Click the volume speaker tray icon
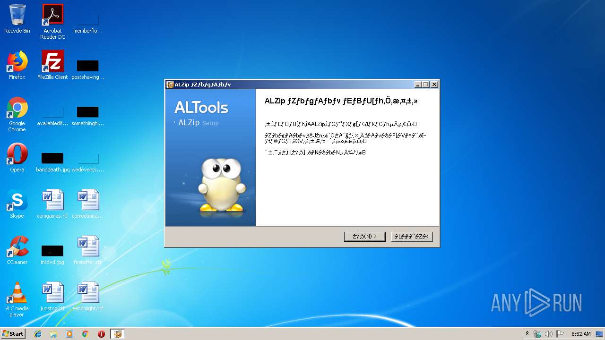 coord(549,334)
